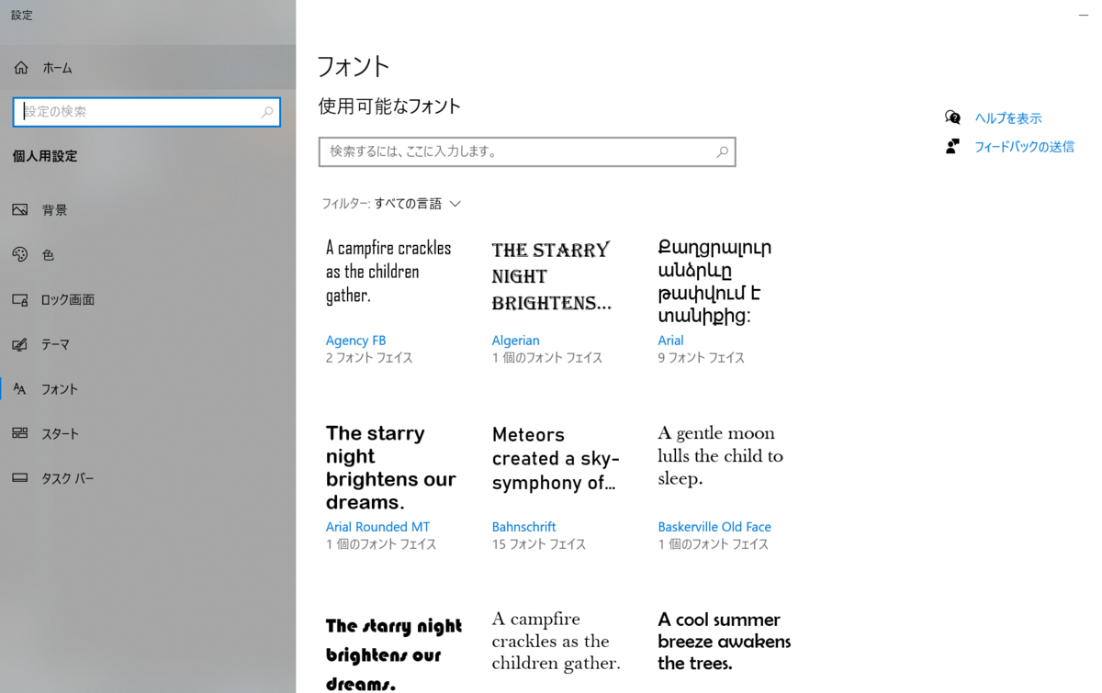Click the フォント AA icon
Viewport: 1102px width, 693px height.
[20, 389]
